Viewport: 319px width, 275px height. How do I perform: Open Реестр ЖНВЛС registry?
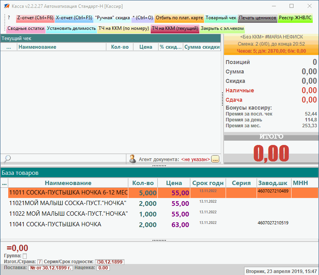pyautogui.click(x=295, y=18)
